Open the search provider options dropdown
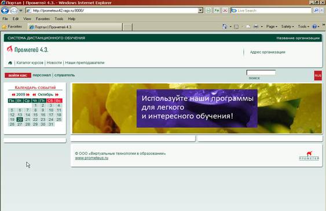 (322, 10)
